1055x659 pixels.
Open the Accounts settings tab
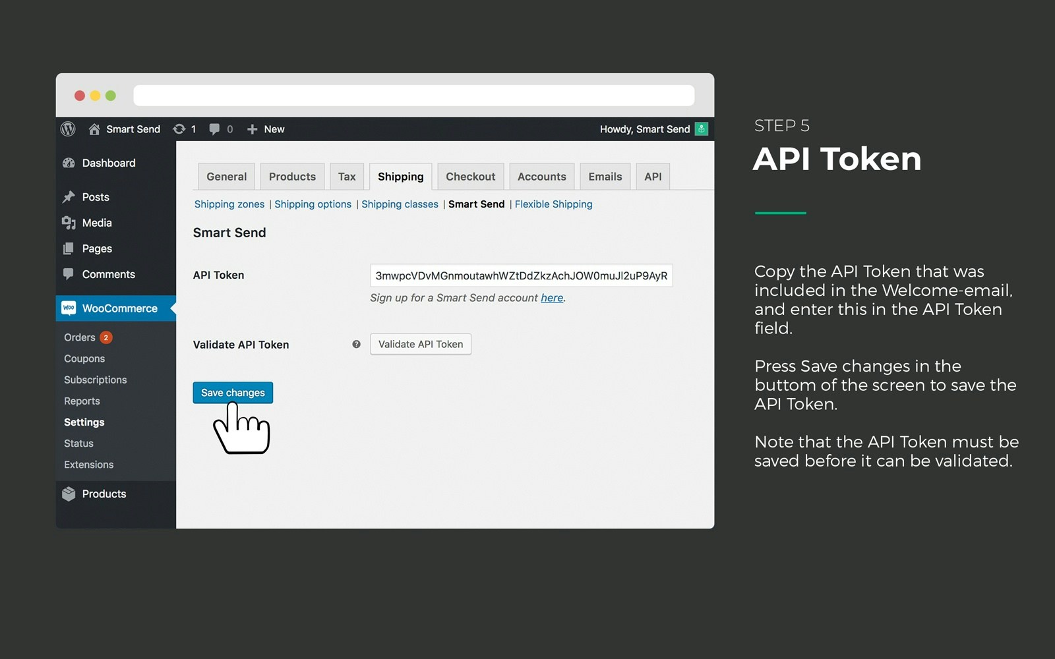(541, 177)
